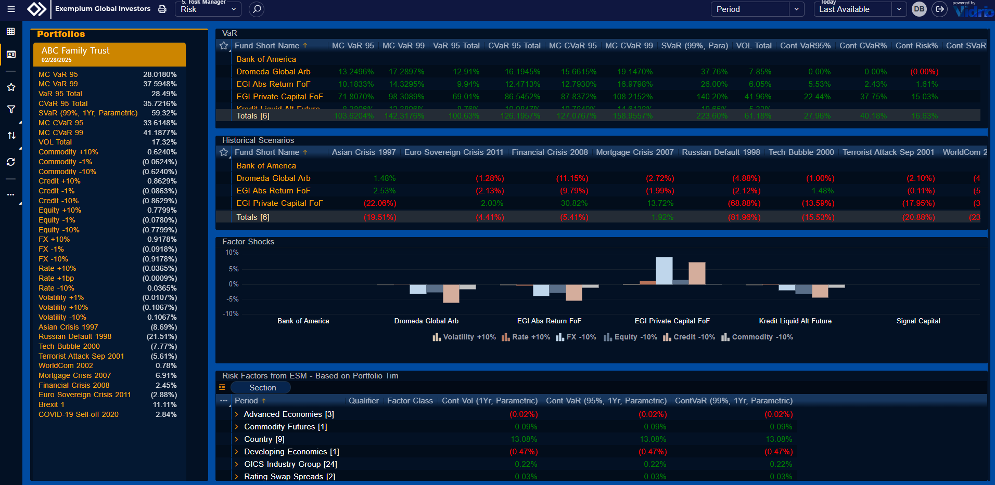Sort by Financial Crisis 2008 column

(x=550, y=152)
